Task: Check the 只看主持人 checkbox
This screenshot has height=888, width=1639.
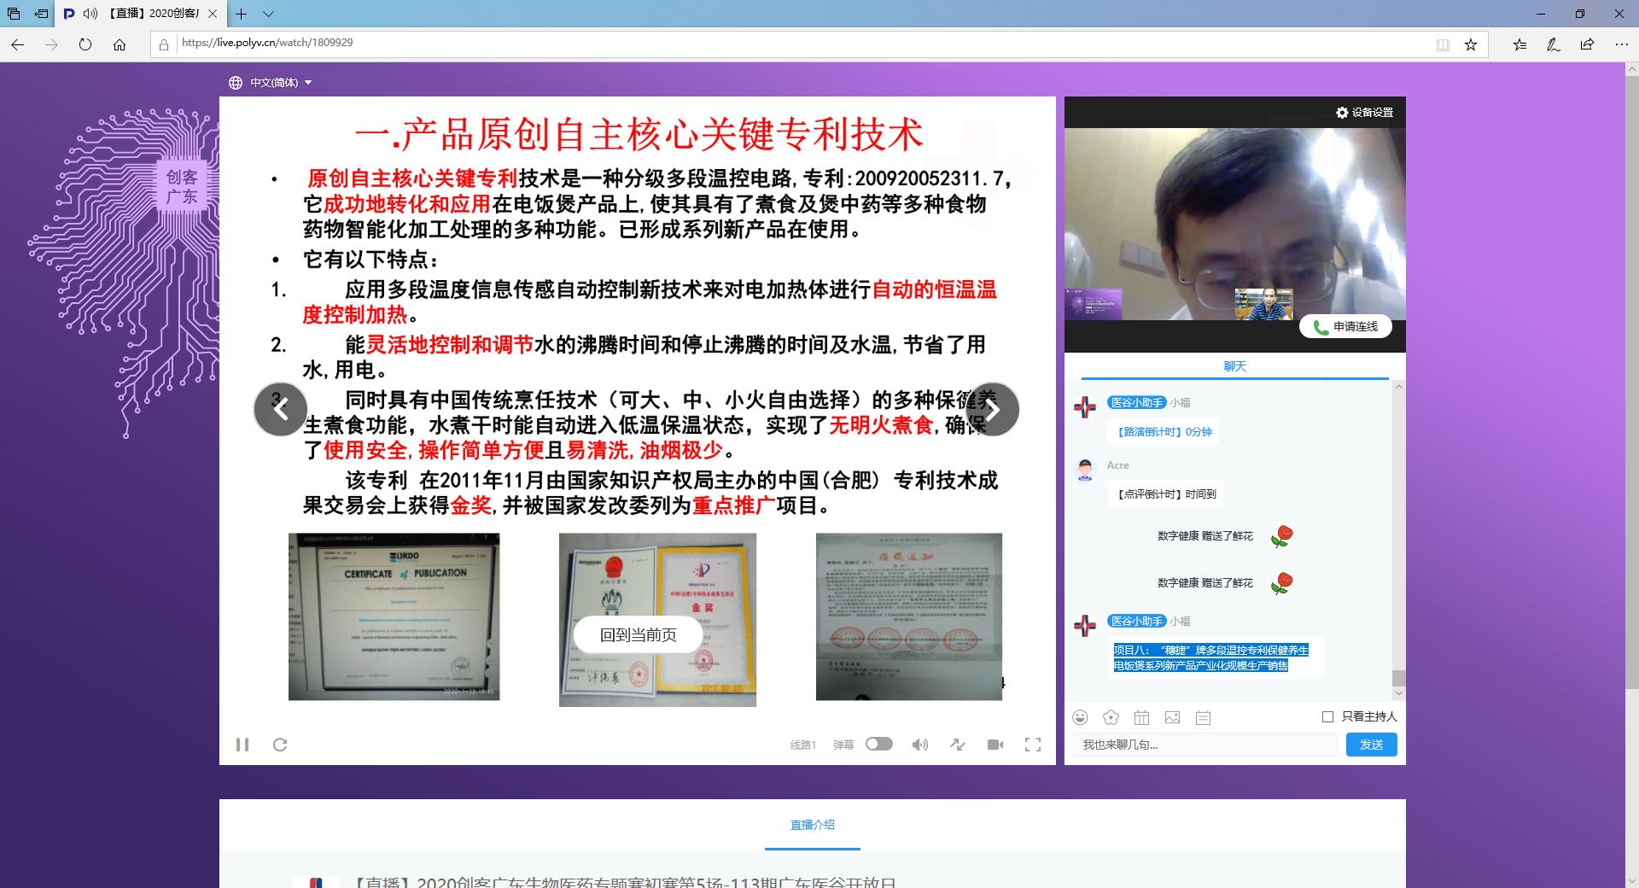Action: coord(1327,716)
